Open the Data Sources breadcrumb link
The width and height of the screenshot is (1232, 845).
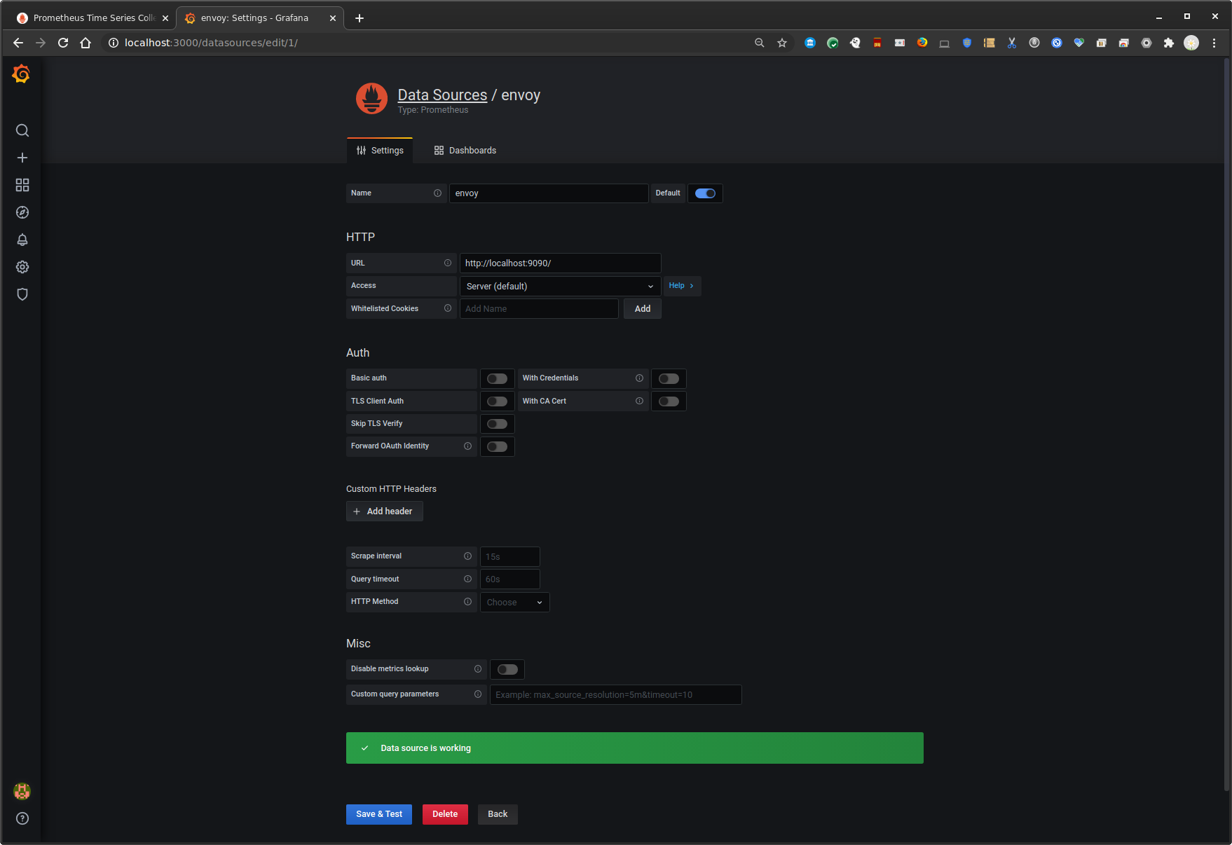[442, 95]
